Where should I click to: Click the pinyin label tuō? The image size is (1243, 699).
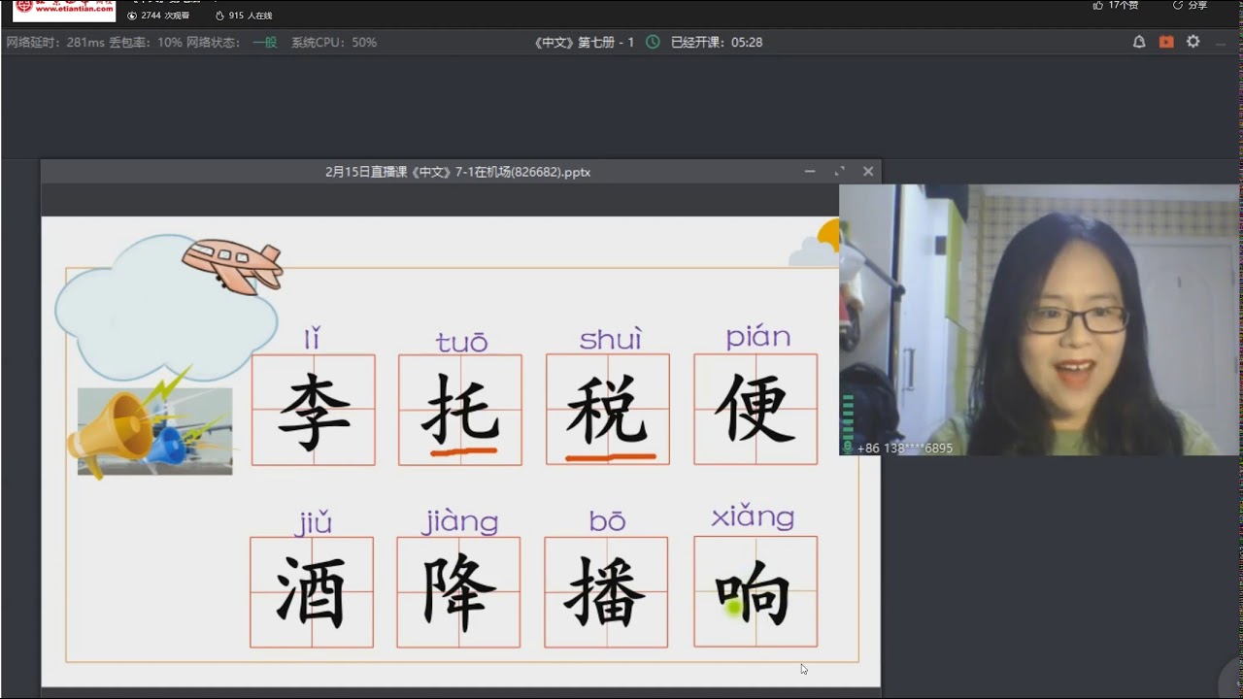[x=461, y=342]
